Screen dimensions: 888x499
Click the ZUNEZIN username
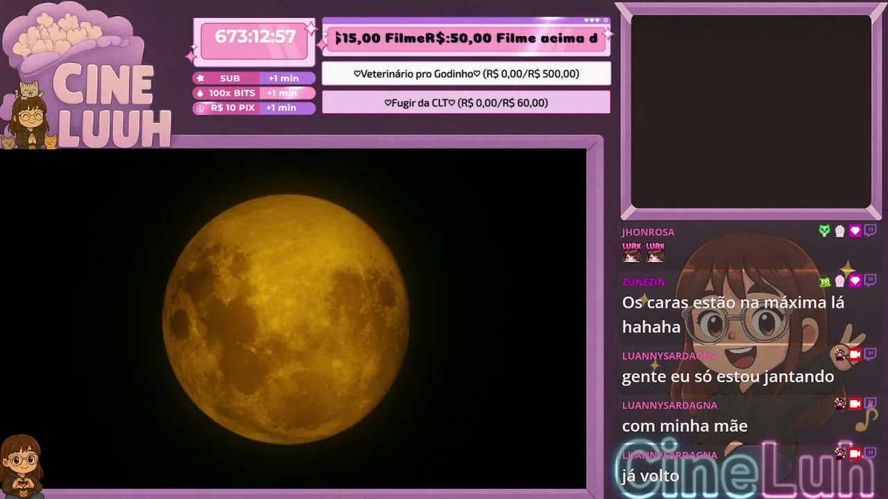point(643,282)
